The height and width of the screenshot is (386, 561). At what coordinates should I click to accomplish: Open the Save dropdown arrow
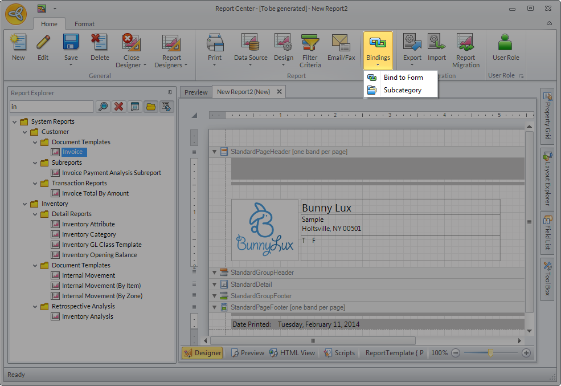click(x=71, y=64)
